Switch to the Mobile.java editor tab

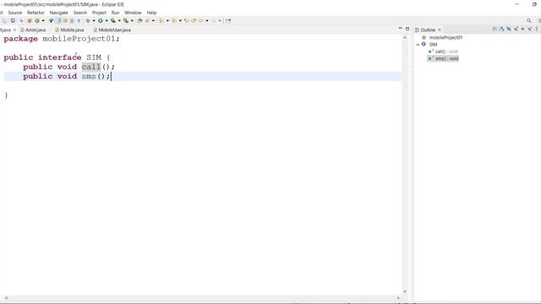[x=69, y=30]
